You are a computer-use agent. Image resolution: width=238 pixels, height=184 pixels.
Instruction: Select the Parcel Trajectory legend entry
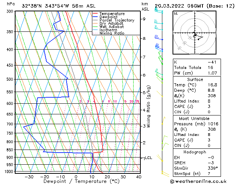[x=117, y=20]
